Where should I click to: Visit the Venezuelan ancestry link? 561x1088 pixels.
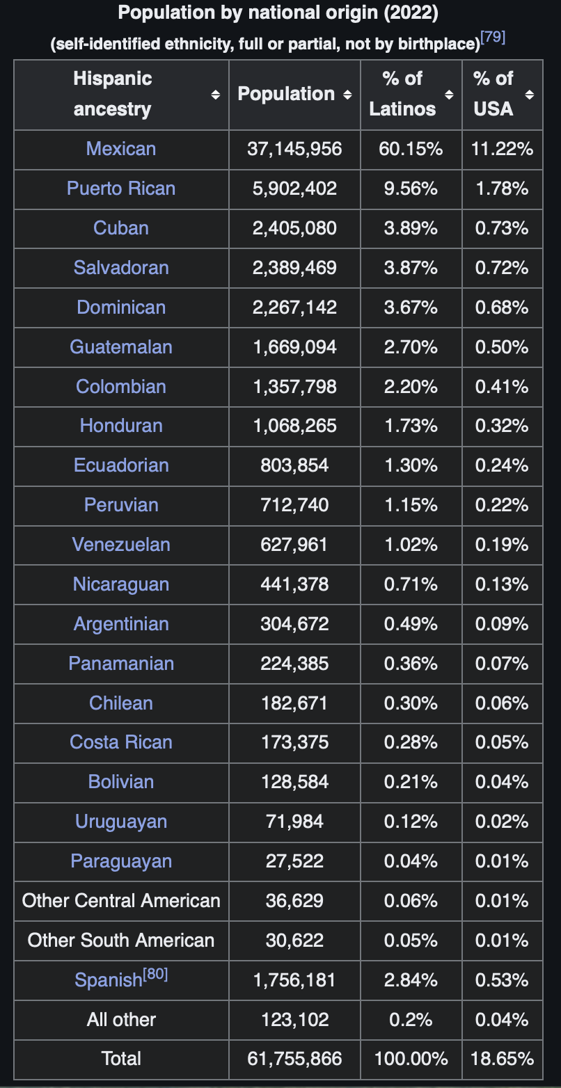tap(121, 545)
